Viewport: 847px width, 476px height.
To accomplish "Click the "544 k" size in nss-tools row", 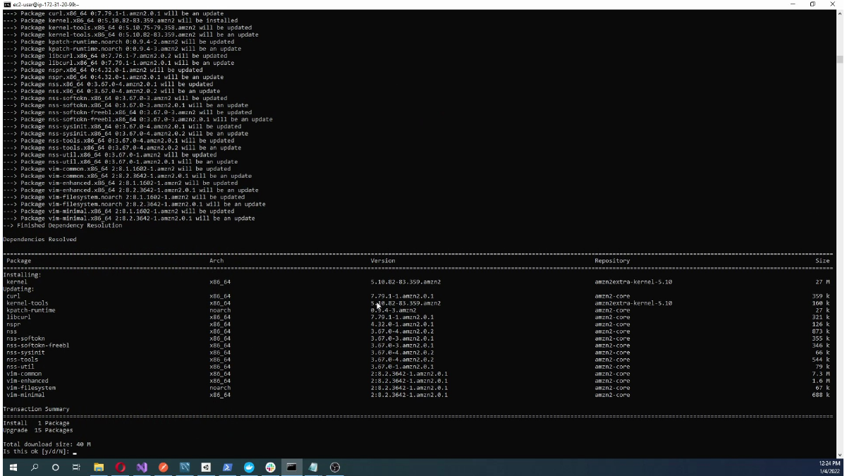I will coord(821,359).
